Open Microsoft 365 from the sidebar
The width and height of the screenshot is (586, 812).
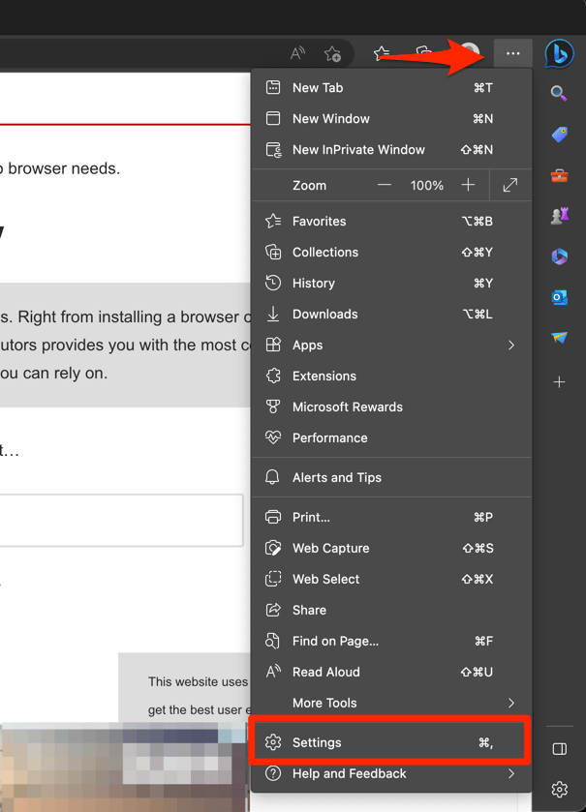560,256
